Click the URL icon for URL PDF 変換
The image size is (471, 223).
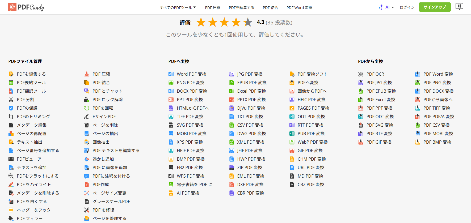[x=292, y=168]
